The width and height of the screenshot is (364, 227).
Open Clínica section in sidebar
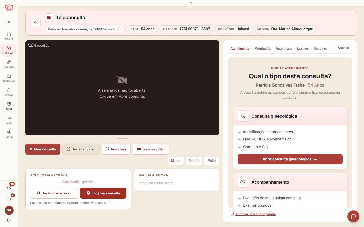(9, 50)
